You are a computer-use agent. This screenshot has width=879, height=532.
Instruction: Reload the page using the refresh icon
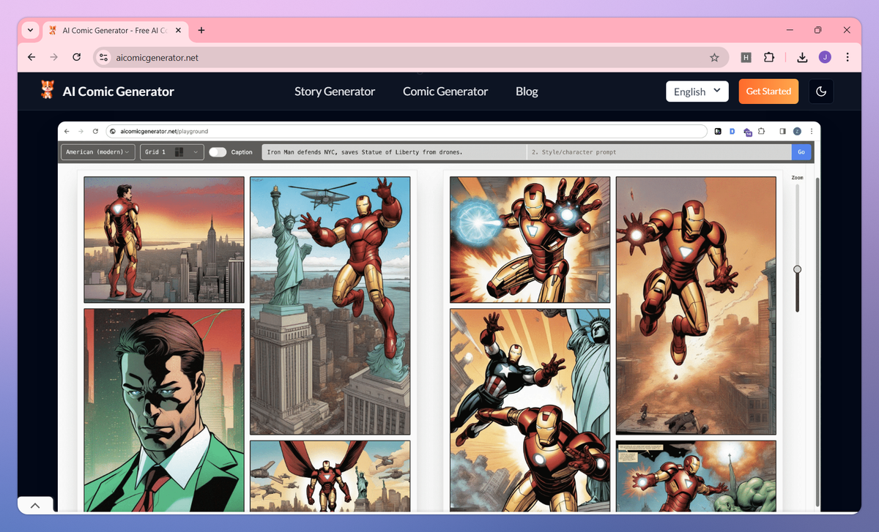coord(76,56)
